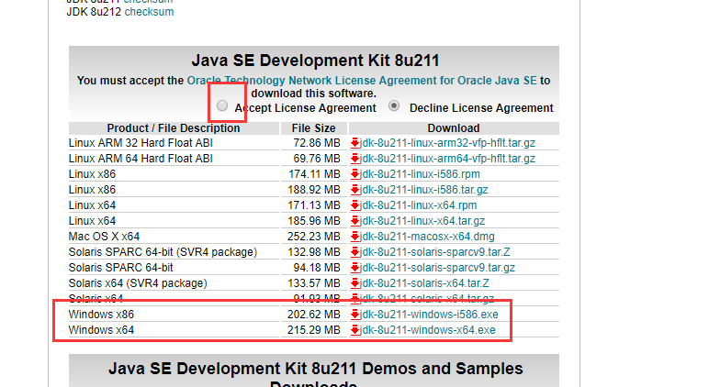The image size is (709, 387).
Task: Download jdk-8u211-linux-x64.tar.gz
Action: [422, 221]
